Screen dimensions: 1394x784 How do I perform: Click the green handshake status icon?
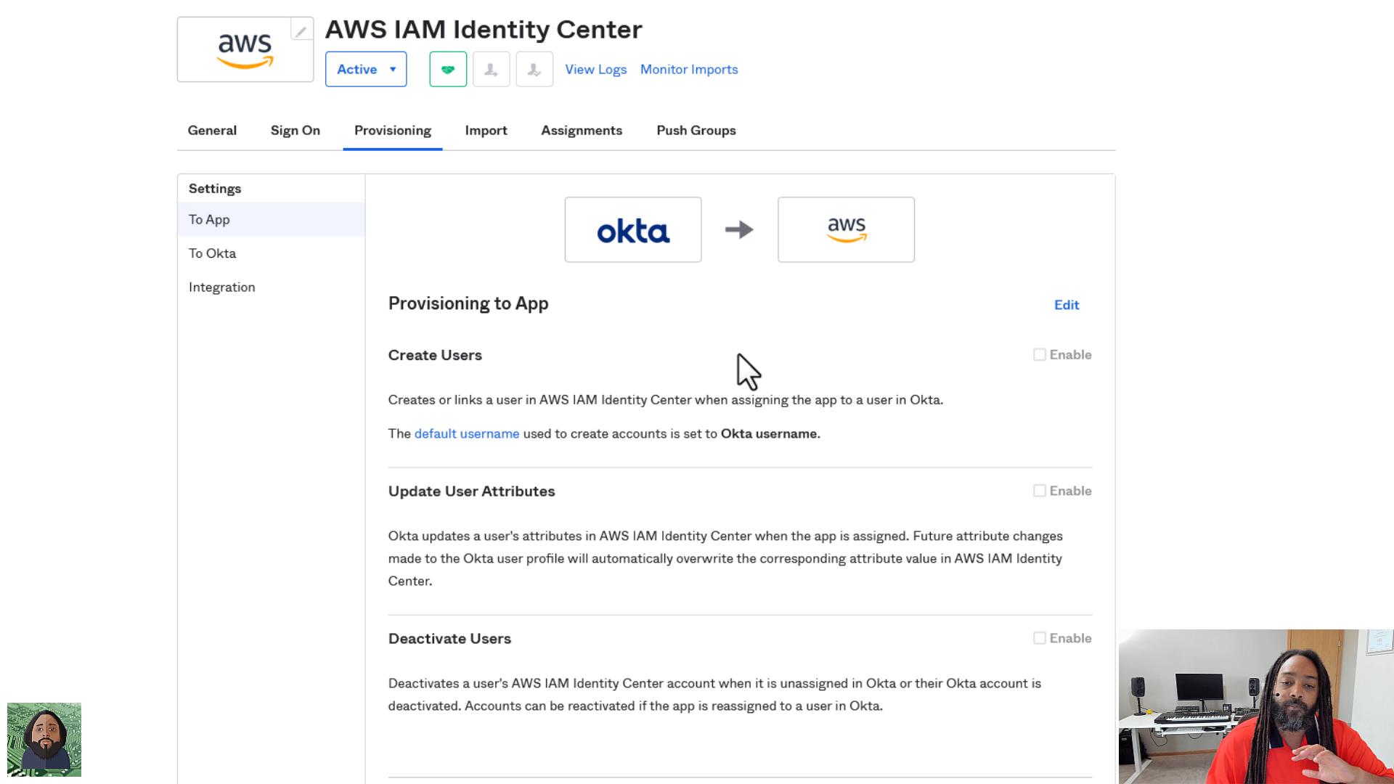point(448,70)
